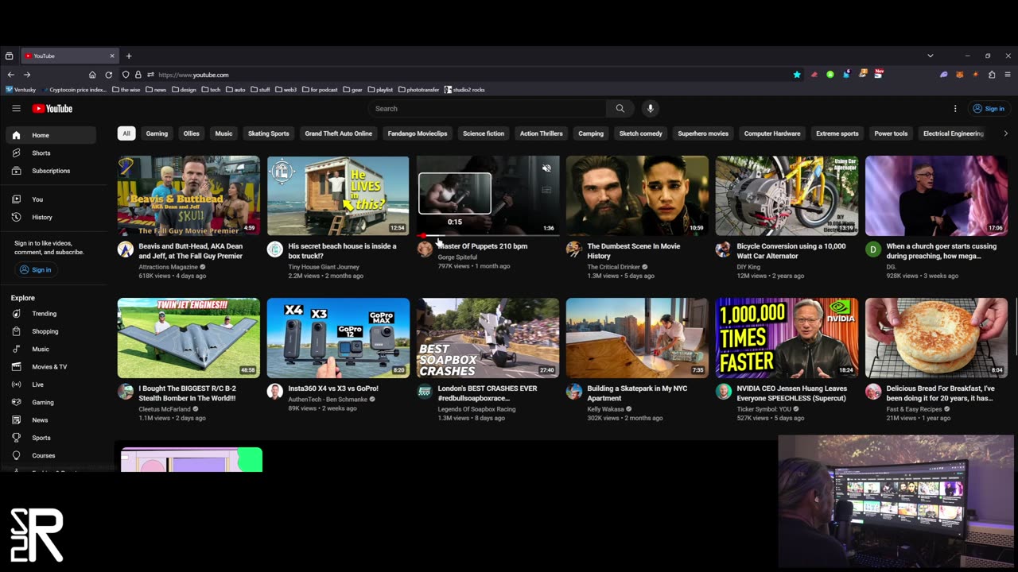1018x572 pixels.
Task: Open Movies & TV under Explore
Action: pyautogui.click(x=51, y=367)
